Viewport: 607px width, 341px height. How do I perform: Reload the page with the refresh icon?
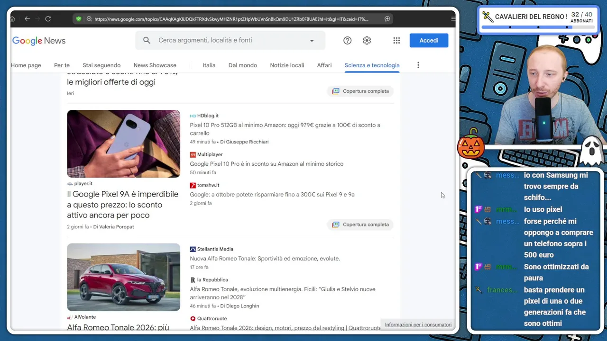[48, 19]
